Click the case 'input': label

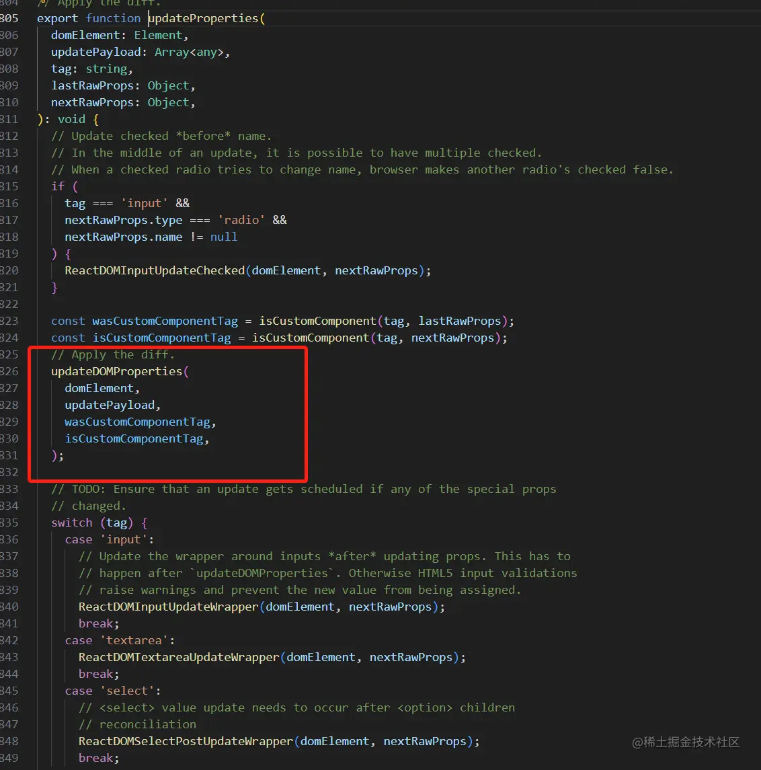110,540
